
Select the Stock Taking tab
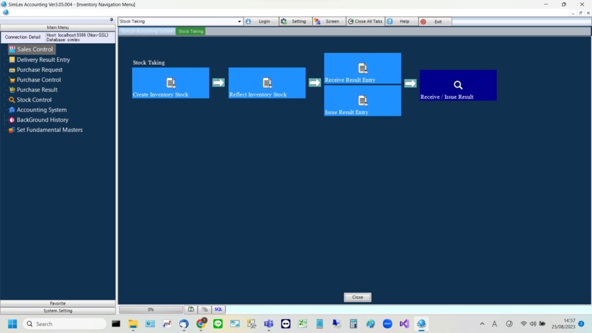190,31
